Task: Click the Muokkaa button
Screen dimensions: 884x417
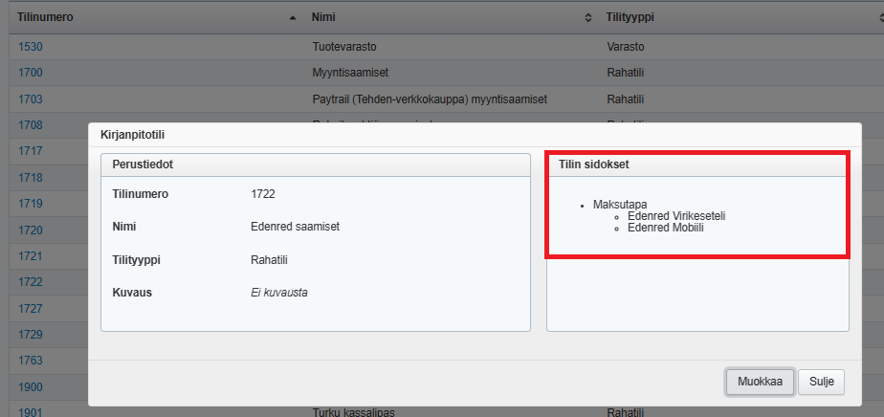Action: click(760, 382)
